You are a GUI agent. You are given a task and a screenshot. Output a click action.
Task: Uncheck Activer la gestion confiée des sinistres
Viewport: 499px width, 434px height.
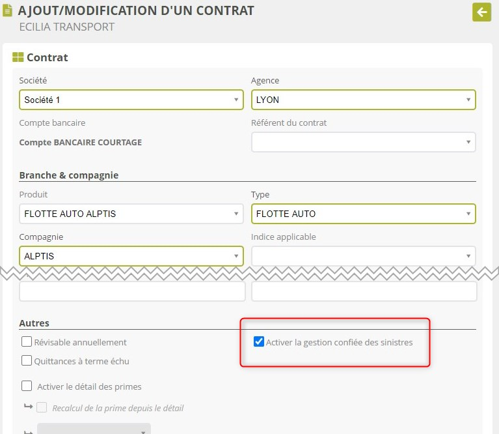259,342
